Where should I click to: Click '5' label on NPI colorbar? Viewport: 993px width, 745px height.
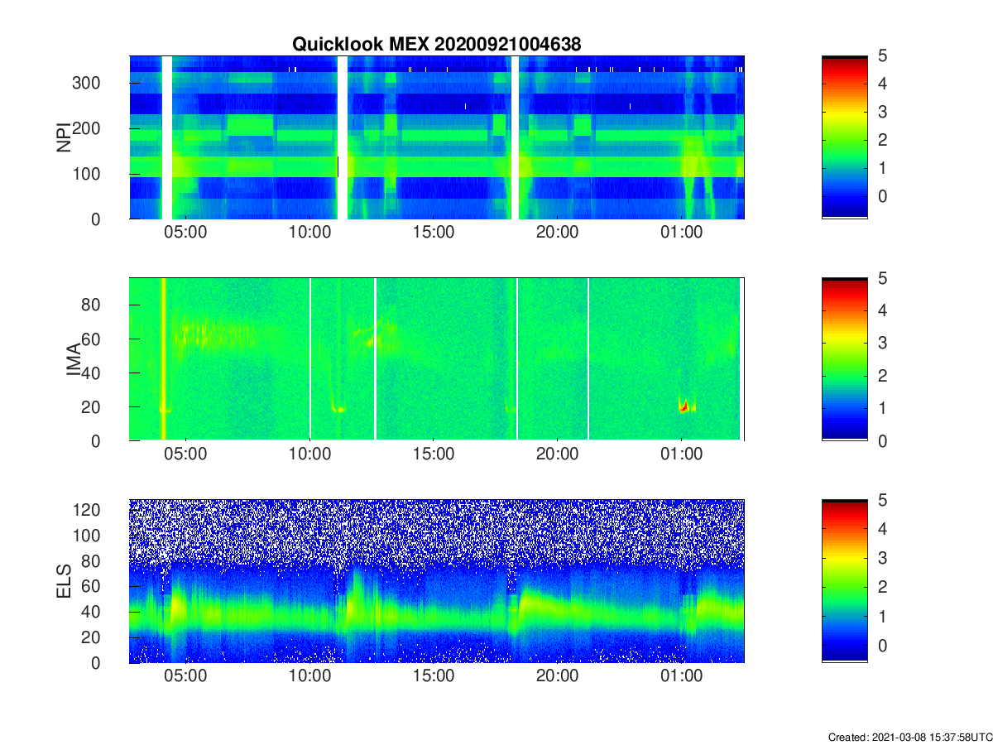point(883,56)
